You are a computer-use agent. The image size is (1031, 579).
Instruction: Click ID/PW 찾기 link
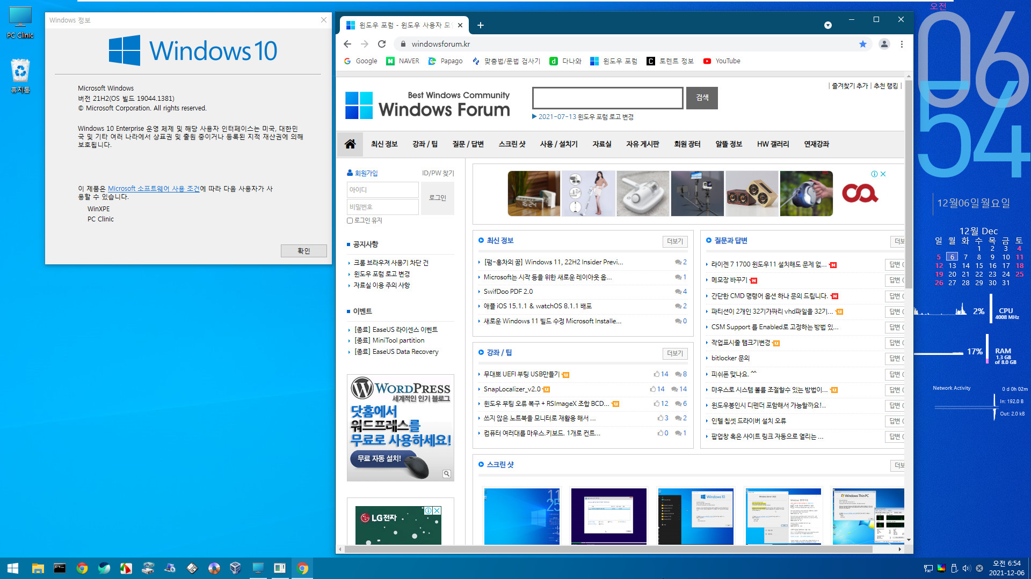438,173
